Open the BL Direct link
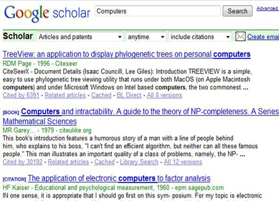This screenshot has height=202, width=279. click(129, 95)
